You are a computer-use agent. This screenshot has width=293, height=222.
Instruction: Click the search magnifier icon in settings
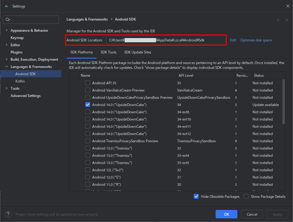tap(8, 20)
